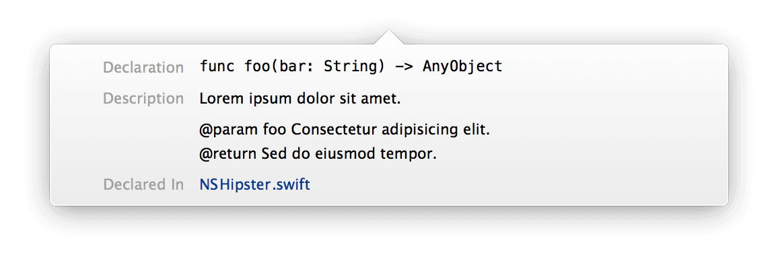Click the String type in declaration
The image size is (778, 261).
pos(350,67)
